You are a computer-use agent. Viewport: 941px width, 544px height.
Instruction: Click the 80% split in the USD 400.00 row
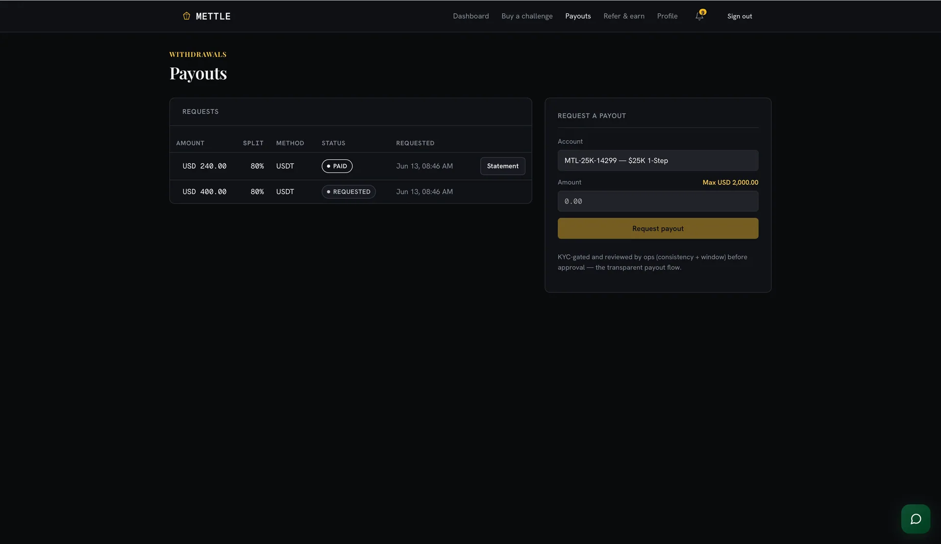pyautogui.click(x=257, y=192)
